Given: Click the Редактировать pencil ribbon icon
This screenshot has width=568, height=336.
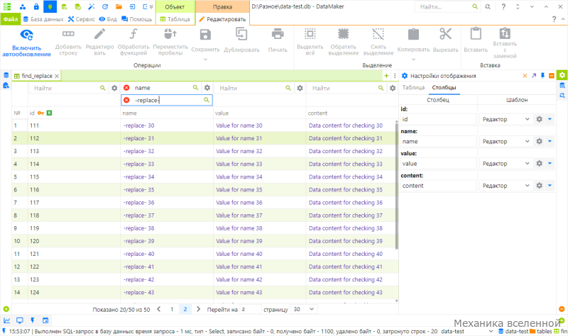Looking at the screenshot, I should click(x=99, y=34).
